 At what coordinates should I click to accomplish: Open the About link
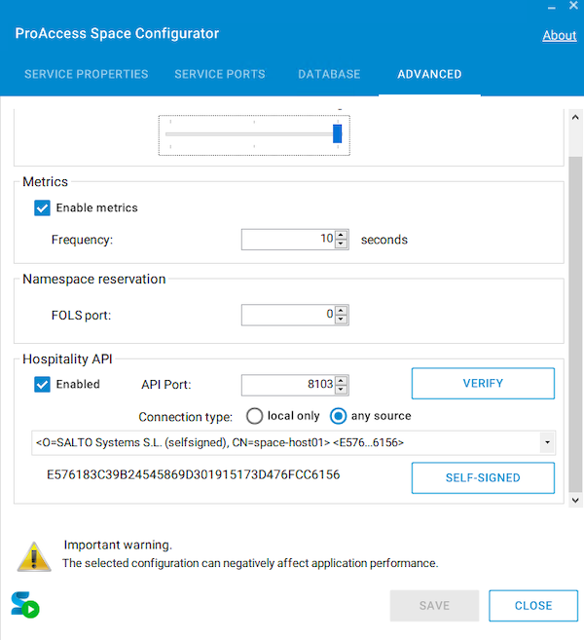point(559,35)
